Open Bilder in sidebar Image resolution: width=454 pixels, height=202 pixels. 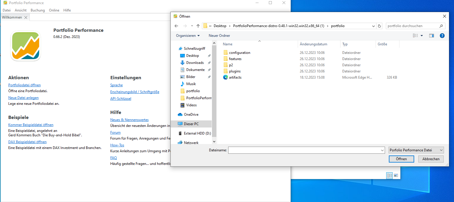coord(191,77)
